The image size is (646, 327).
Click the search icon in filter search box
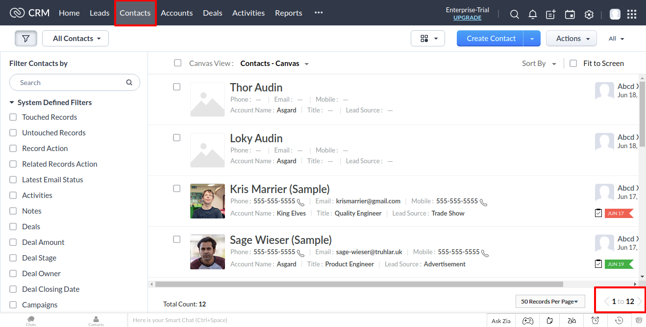click(129, 83)
